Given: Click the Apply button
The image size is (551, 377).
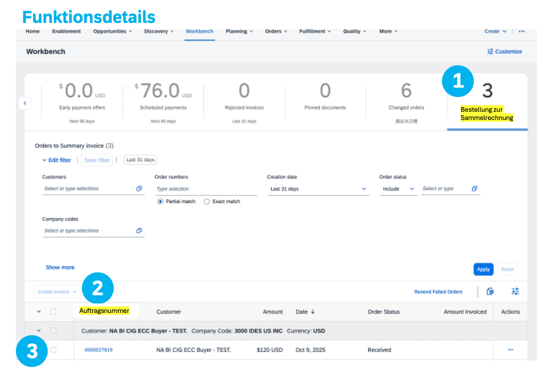Looking at the screenshot, I should pyautogui.click(x=483, y=269).
